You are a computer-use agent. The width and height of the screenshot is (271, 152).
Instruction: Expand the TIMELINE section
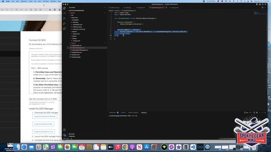click(72, 136)
